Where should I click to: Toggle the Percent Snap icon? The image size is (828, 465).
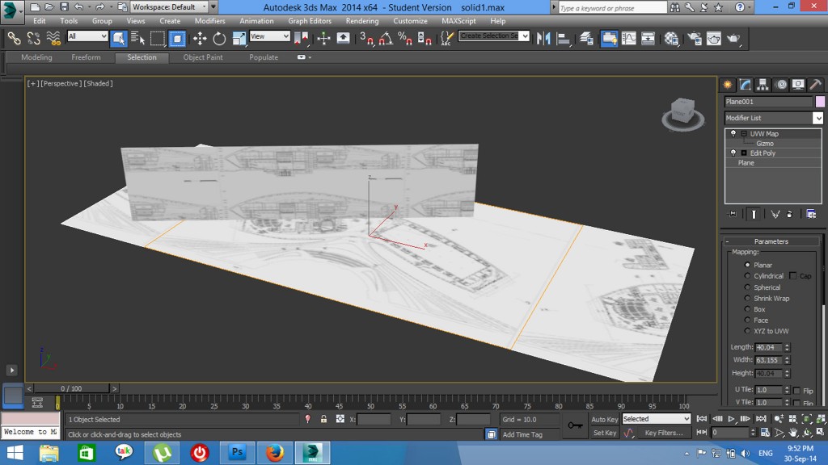[405, 38]
